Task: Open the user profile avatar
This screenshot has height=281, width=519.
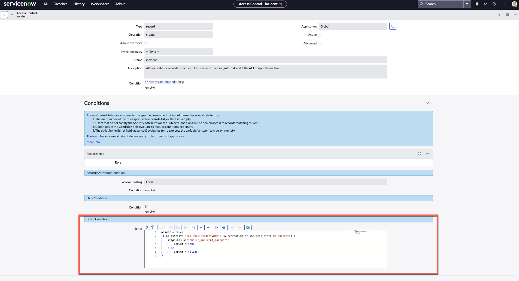Action: pyautogui.click(x=514, y=4)
